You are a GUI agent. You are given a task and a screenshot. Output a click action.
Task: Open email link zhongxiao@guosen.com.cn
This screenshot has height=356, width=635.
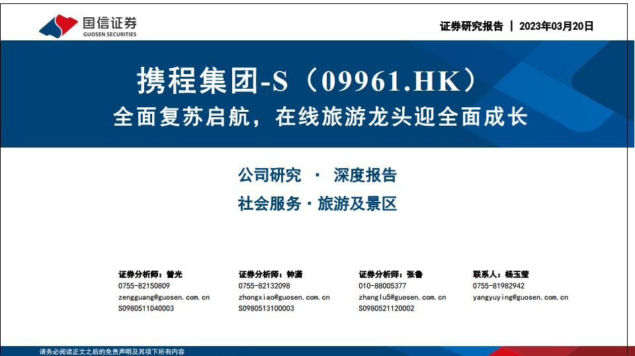(284, 297)
